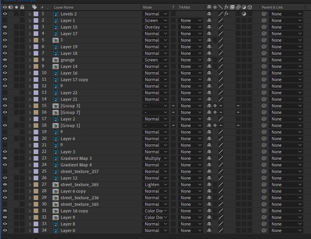The width and height of the screenshot is (311, 239).
Task: Toggle collapse transformations on Group 1
Action: click(215, 125)
